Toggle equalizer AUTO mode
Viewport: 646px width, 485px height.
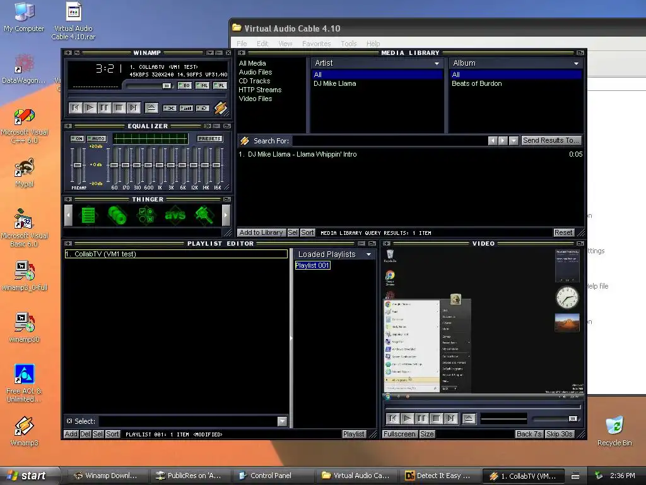(x=97, y=138)
